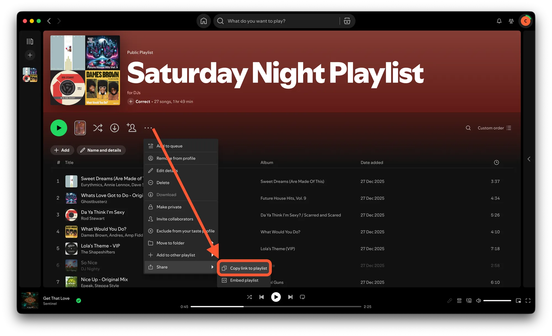Navigate forward with the right arrow

(59, 21)
